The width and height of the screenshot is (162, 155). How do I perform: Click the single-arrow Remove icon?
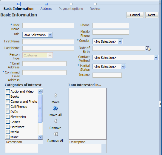point(56,121)
